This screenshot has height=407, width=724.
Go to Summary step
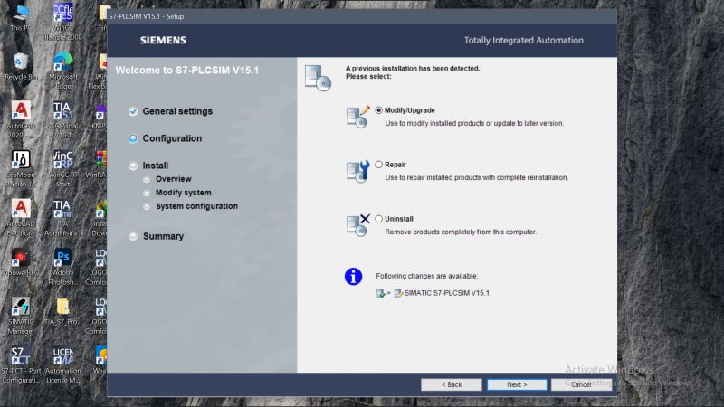163,236
